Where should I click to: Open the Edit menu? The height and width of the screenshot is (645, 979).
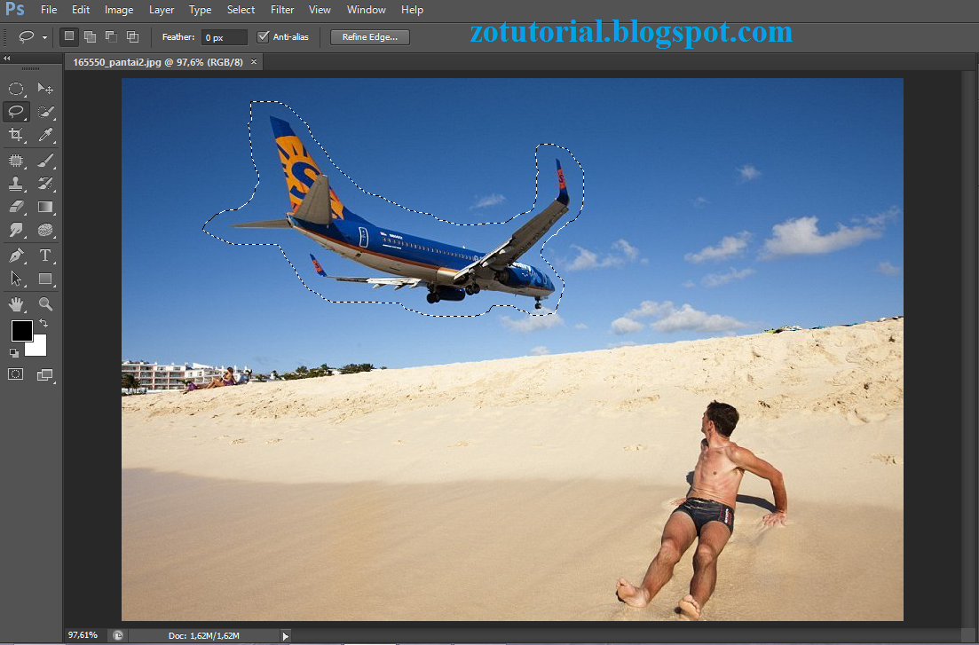(81, 10)
